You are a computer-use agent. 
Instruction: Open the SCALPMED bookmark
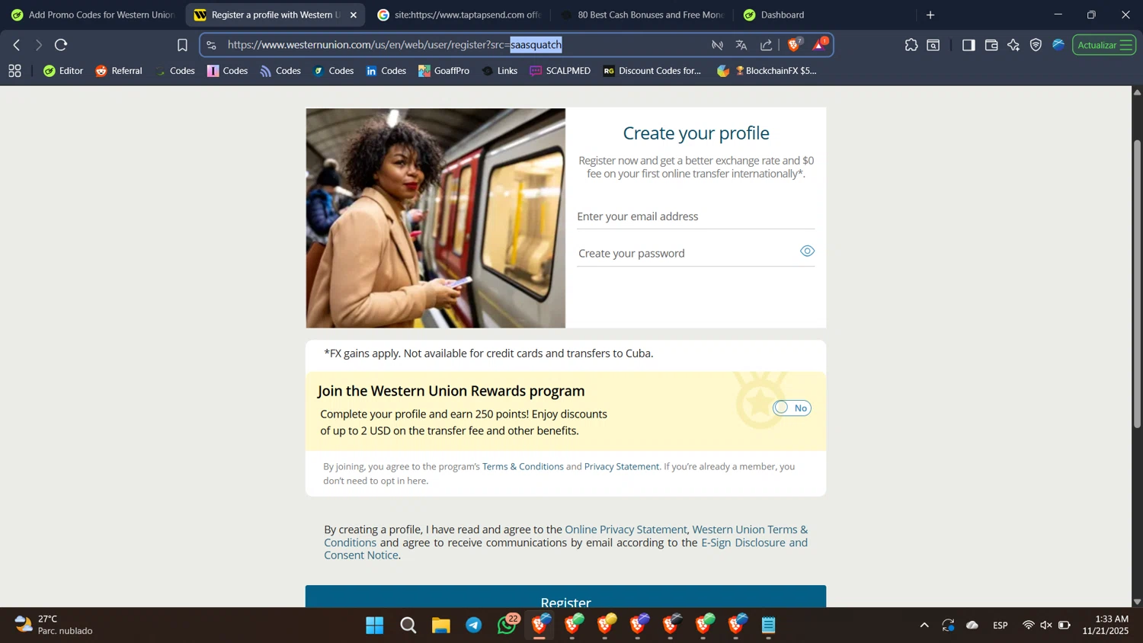pos(560,71)
